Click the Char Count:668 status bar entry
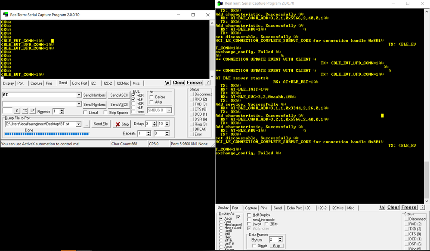 pyautogui.click(x=128, y=144)
